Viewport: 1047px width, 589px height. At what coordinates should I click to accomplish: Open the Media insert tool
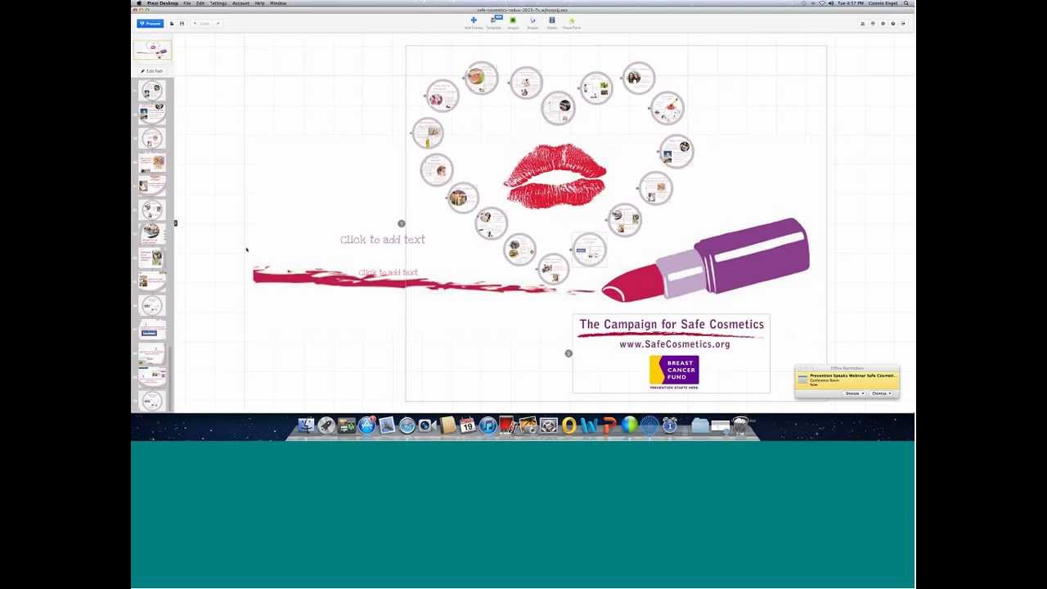pyautogui.click(x=552, y=23)
